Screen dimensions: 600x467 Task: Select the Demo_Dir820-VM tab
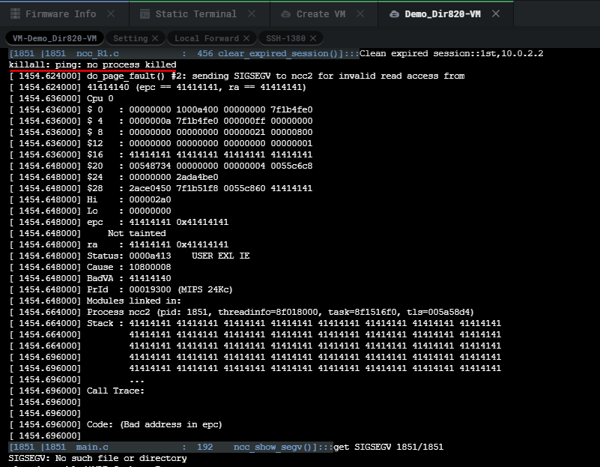[446, 14]
